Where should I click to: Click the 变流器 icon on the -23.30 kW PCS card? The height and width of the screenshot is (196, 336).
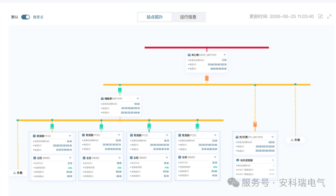180,135
